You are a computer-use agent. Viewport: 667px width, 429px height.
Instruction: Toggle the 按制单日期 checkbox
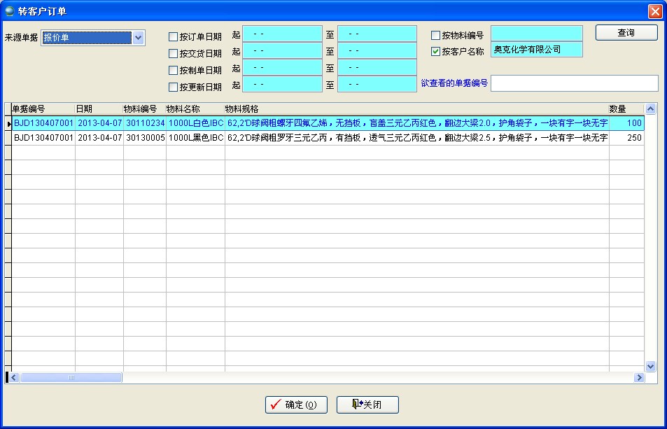174,71
